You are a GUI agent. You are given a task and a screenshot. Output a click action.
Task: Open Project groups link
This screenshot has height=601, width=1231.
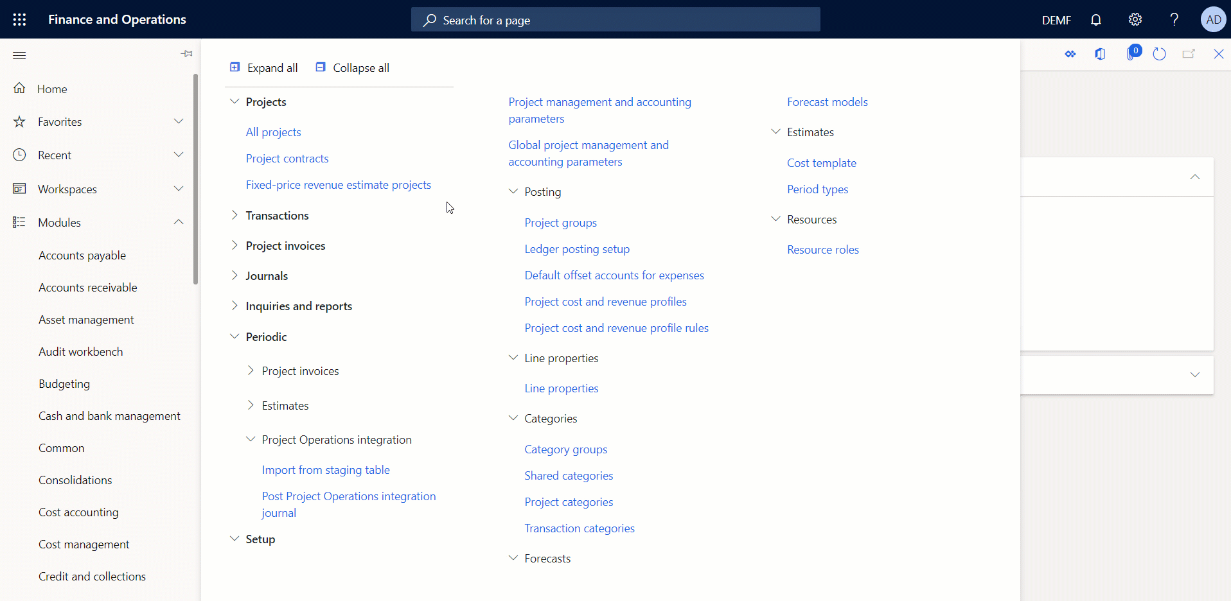[x=561, y=223]
